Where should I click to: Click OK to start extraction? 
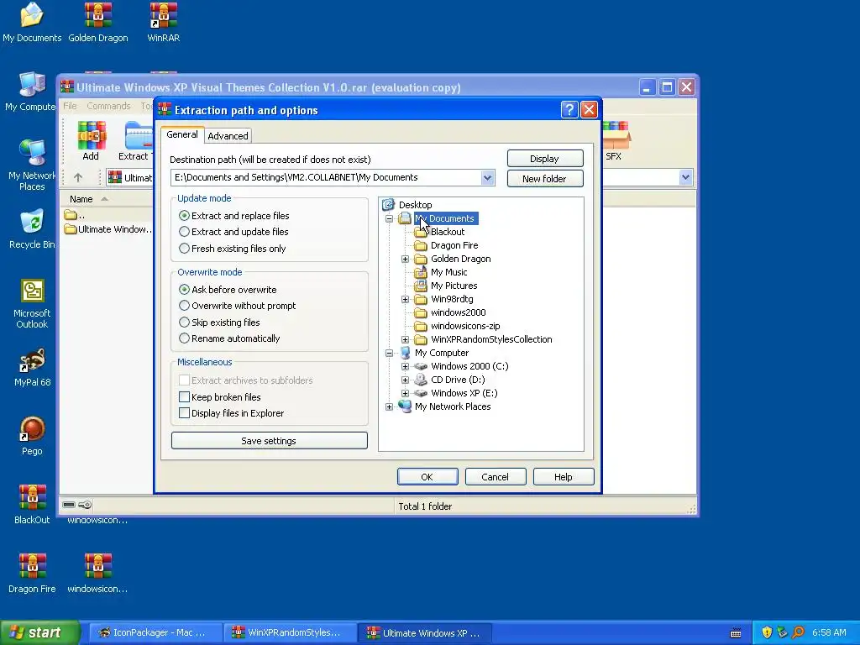coord(427,477)
